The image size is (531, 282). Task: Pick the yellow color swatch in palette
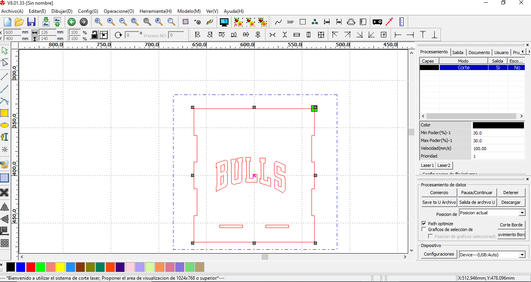(x=60, y=267)
